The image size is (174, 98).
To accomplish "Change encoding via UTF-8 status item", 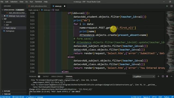I will [154, 97].
